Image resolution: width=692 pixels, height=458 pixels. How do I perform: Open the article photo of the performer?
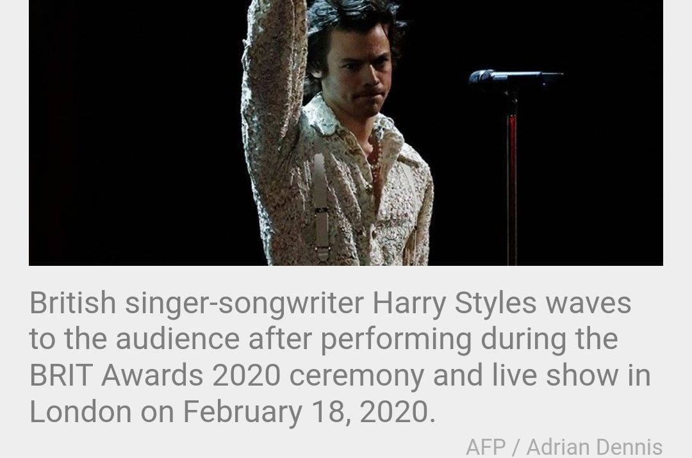(x=345, y=133)
